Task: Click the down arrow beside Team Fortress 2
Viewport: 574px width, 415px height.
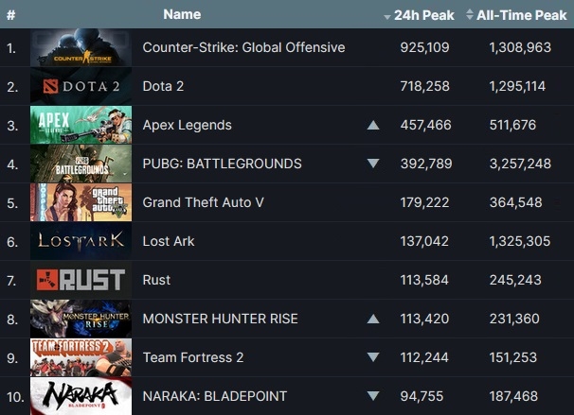Action: coord(372,357)
